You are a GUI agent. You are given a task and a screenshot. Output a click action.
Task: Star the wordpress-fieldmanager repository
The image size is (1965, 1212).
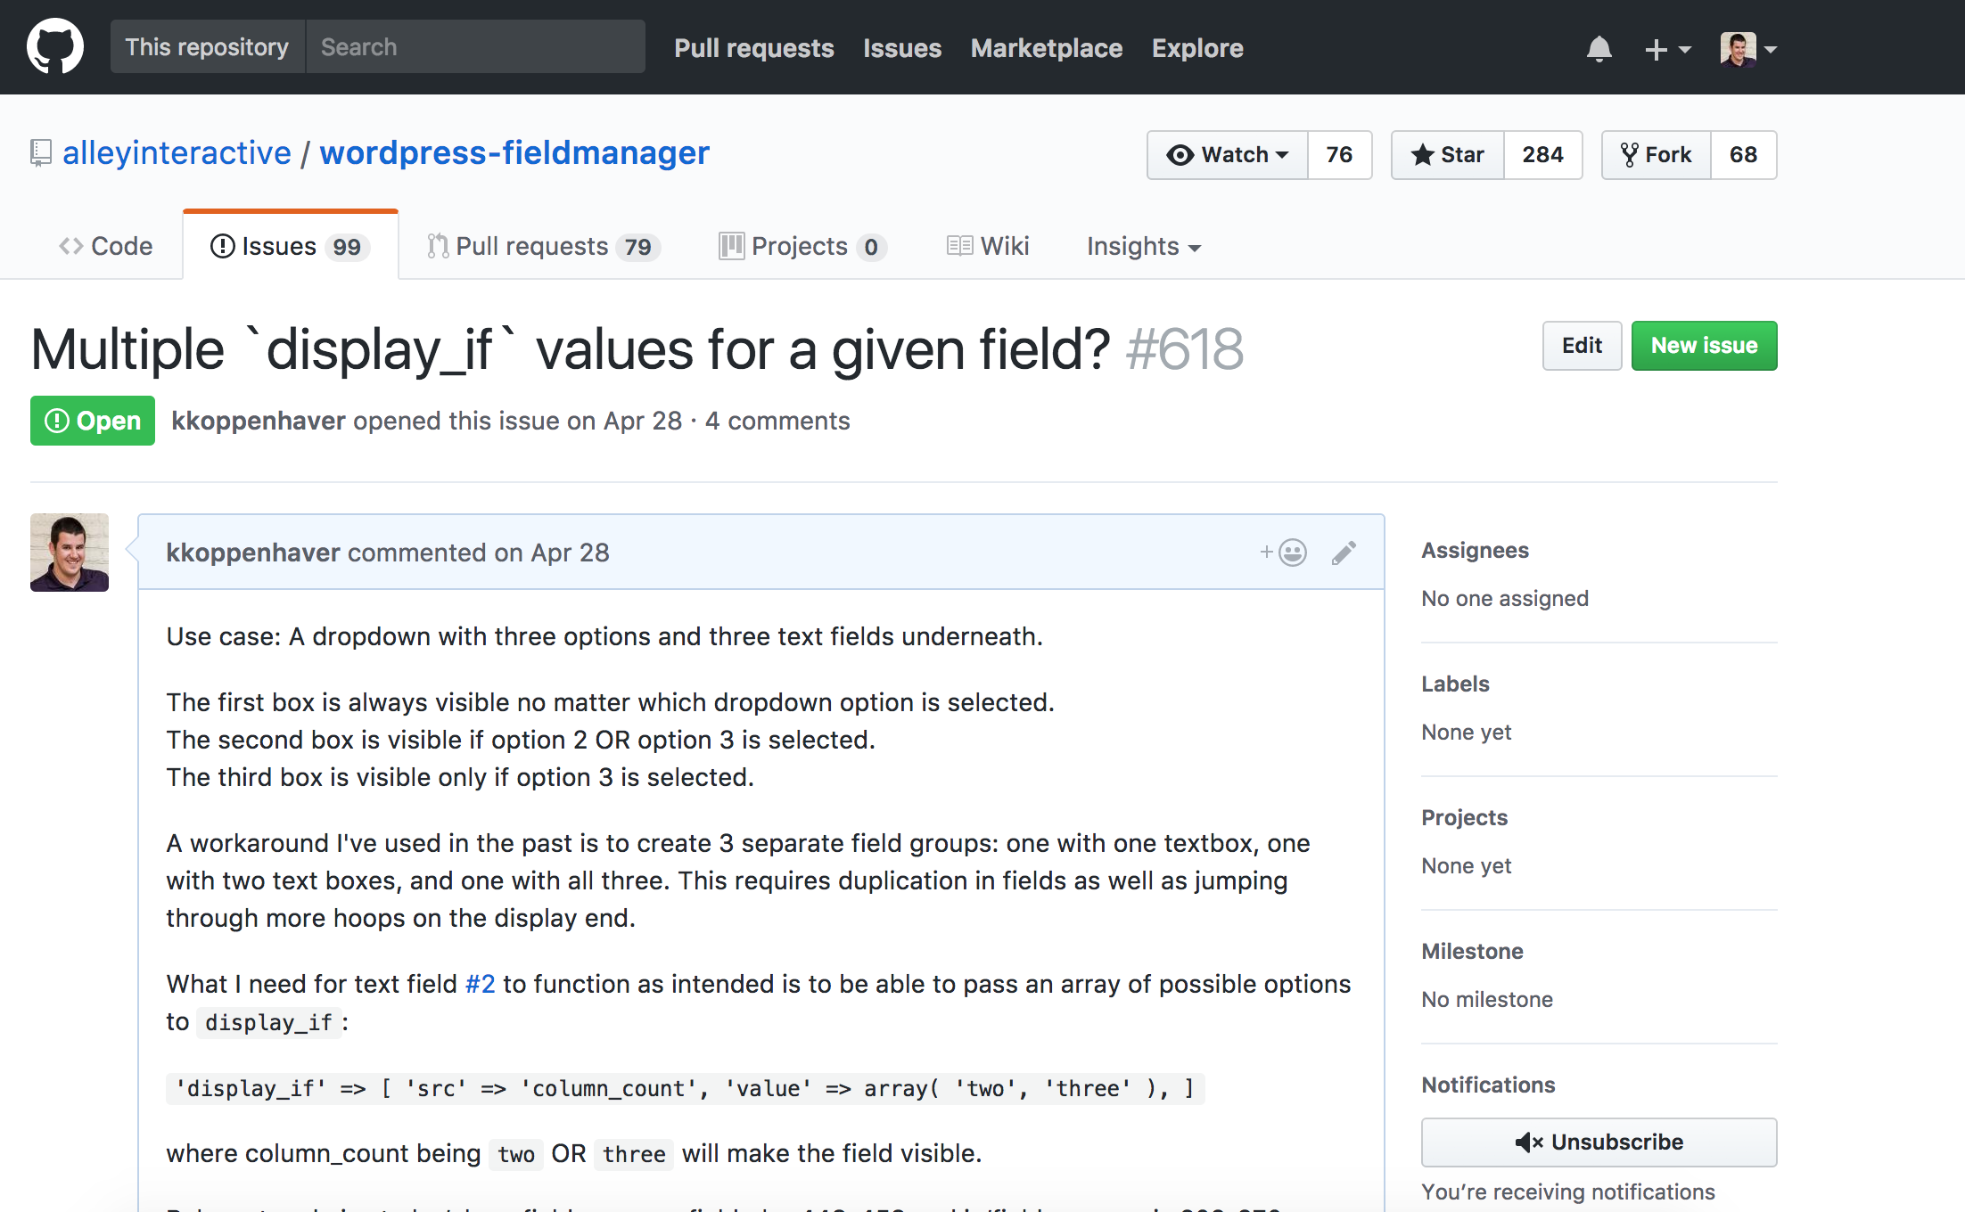click(x=1448, y=155)
